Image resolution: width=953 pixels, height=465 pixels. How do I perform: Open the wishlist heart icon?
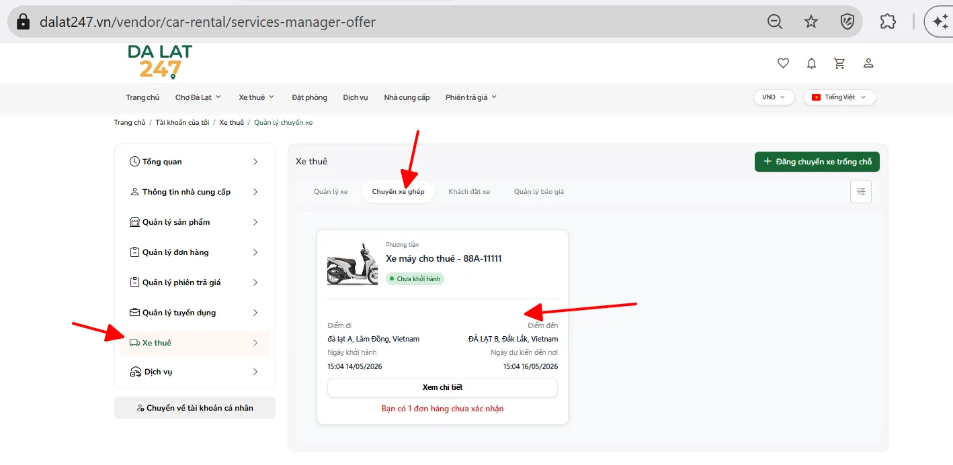pos(783,63)
